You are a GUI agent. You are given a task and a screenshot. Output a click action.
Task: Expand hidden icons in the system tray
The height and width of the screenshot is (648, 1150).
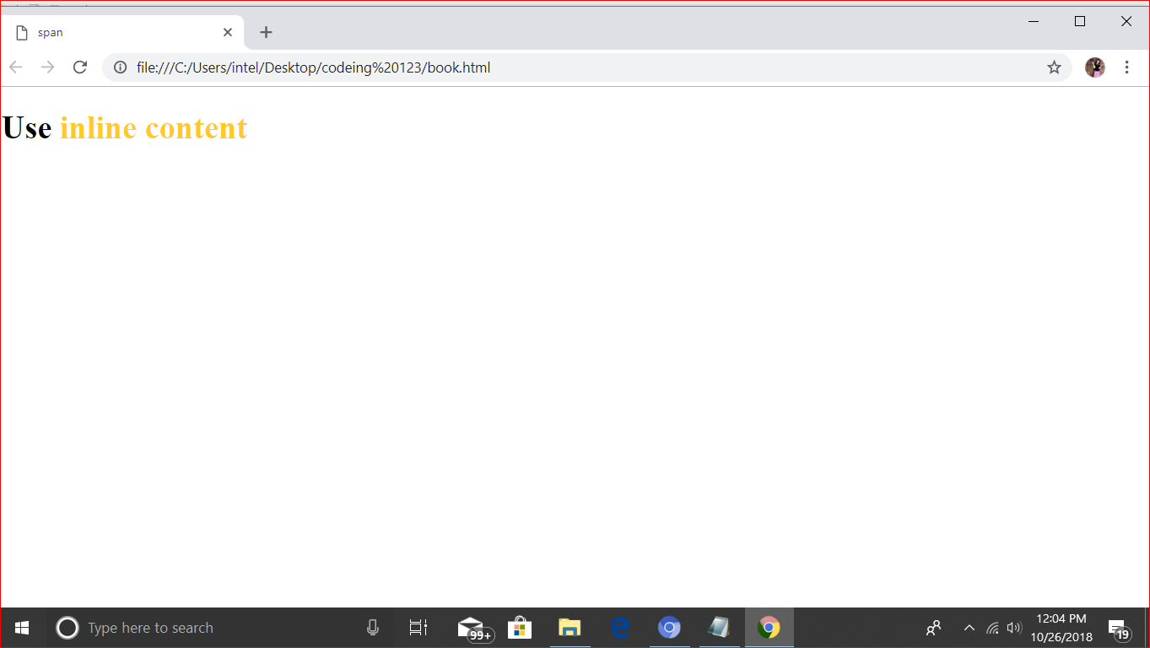click(x=969, y=628)
